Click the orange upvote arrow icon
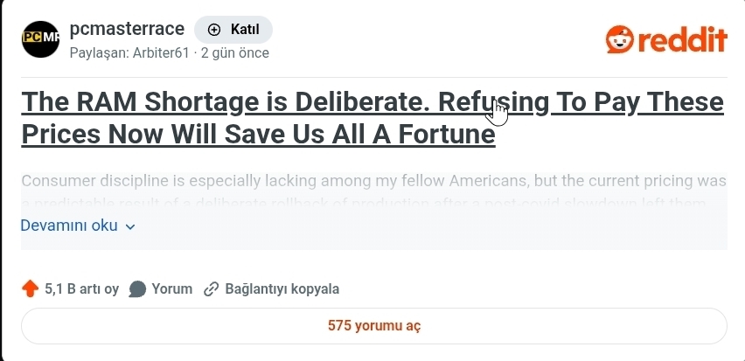 click(x=30, y=289)
